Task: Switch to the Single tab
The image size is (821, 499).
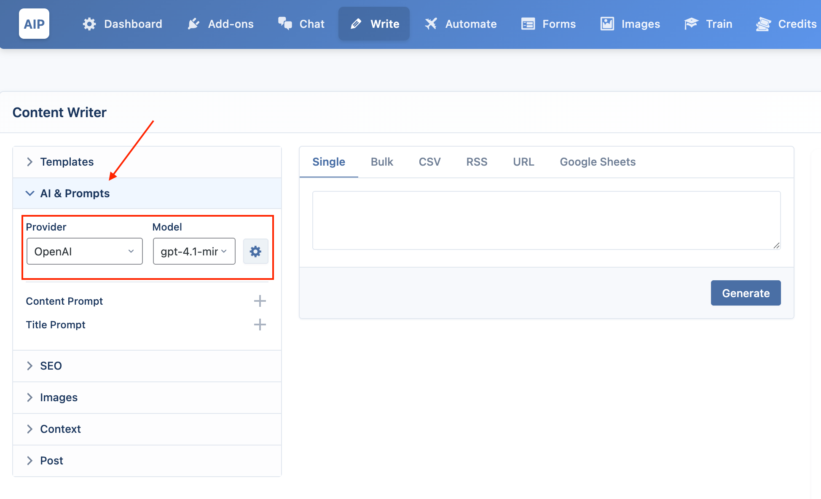Action: [329, 162]
